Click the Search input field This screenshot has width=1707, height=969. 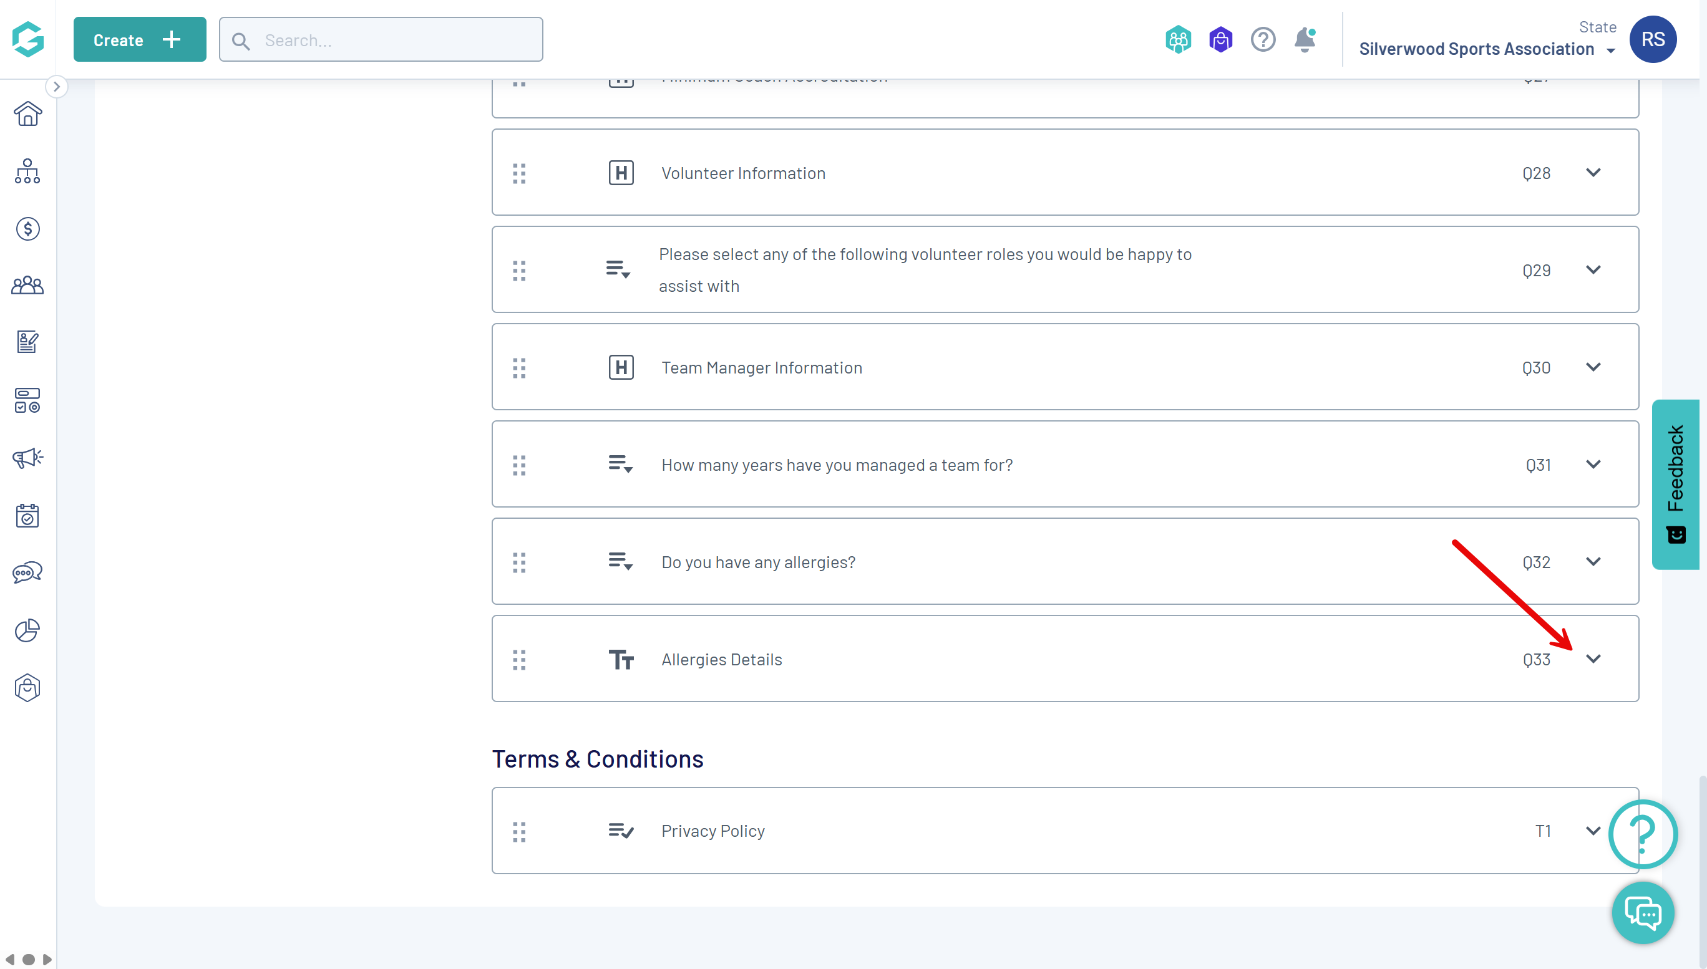coord(381,40)
